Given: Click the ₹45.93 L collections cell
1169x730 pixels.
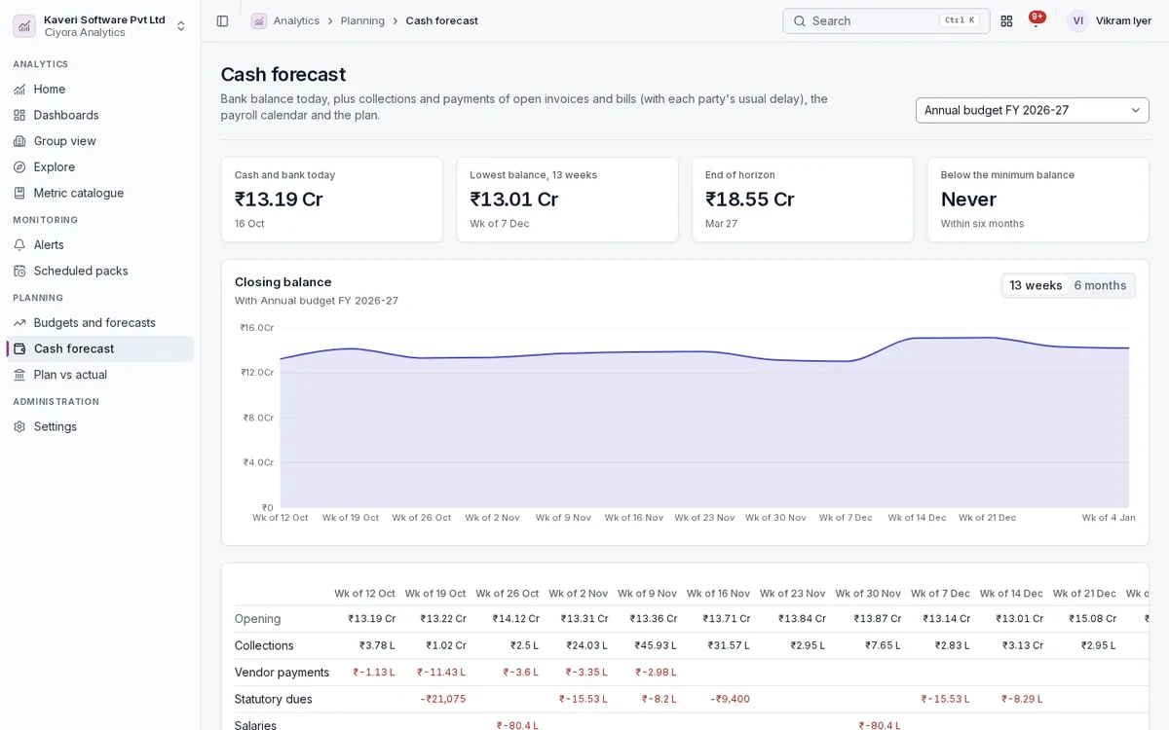Looking at the screenshot, I should [656, 645].
